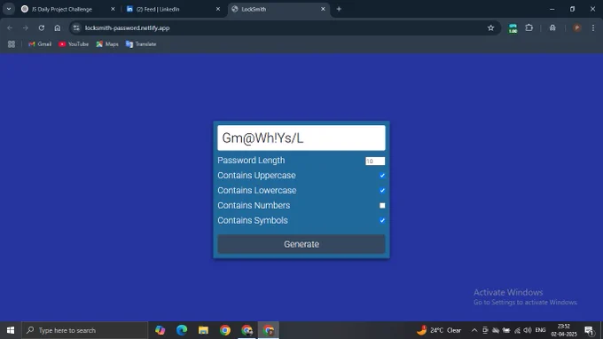Reload the current page
The width and height of the screenshot is (603, 339).
tap(42, 28)
